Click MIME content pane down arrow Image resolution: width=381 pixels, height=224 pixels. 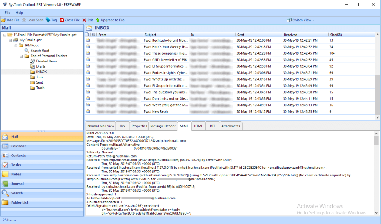[376, 213]
